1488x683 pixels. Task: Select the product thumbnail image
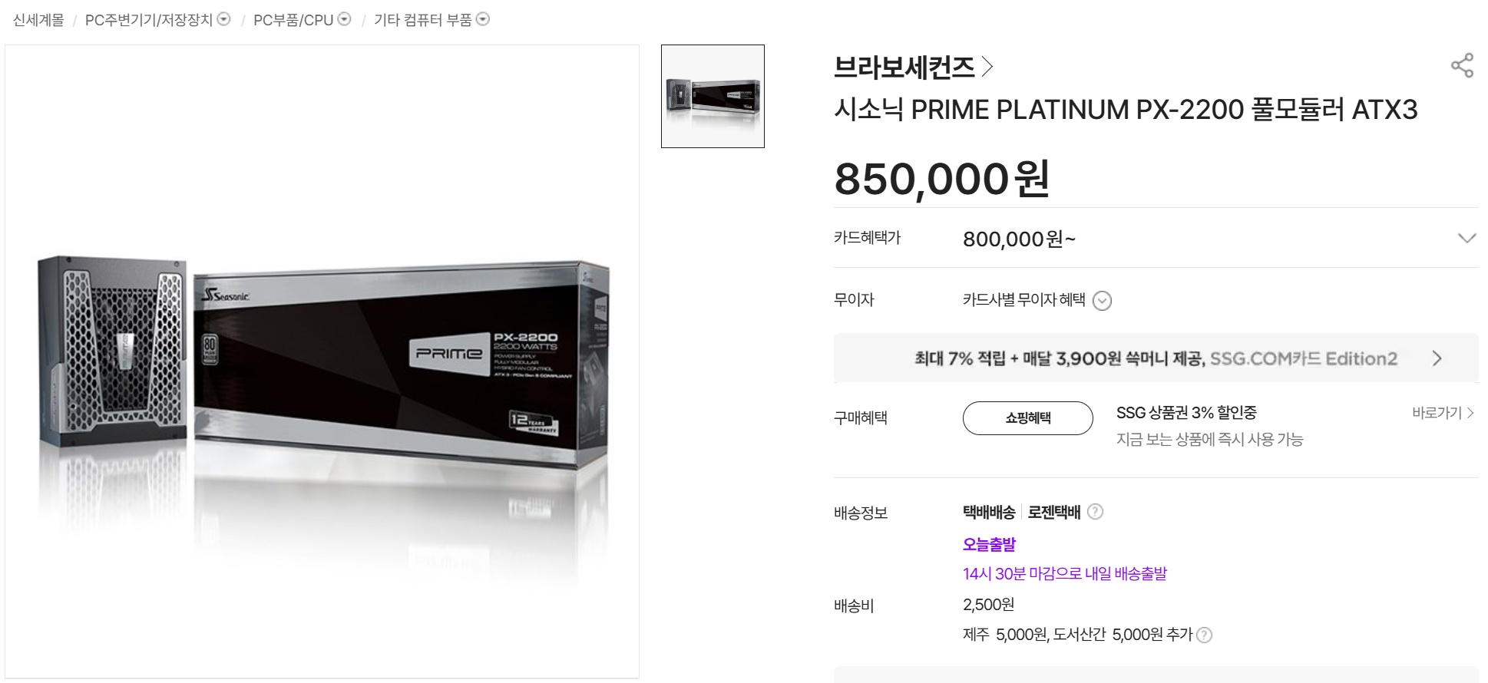coord(713,96)
